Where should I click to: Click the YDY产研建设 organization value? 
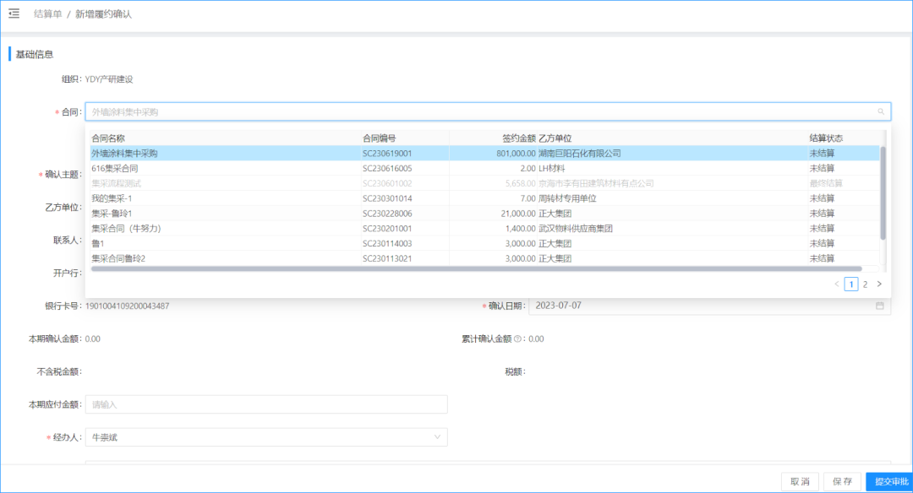point(109,79)
